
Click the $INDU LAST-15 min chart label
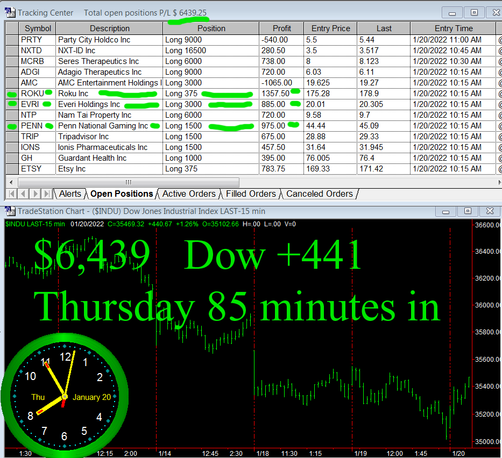tap(35, 224)
